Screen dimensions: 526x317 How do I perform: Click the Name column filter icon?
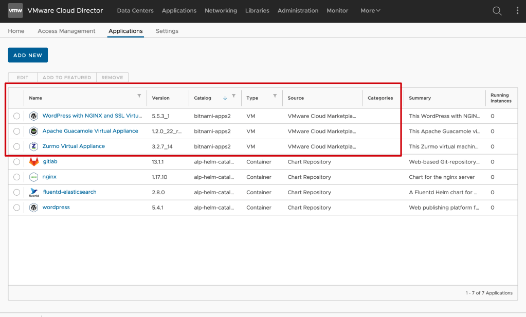(139, 96)
